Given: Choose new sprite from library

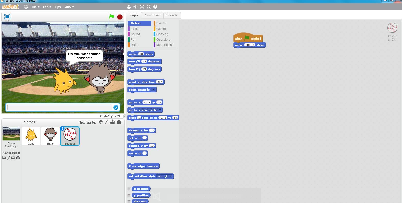Looking at the screenshot, I should (101, 122).
